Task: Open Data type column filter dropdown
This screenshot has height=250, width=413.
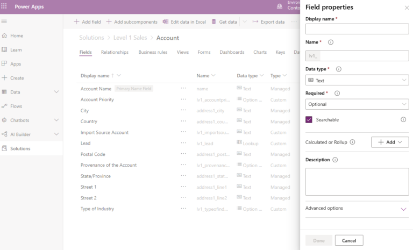Action: point(261,76)
